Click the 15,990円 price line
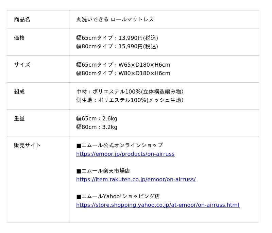Viewport: 272px width, 233px height. [117, 47]
